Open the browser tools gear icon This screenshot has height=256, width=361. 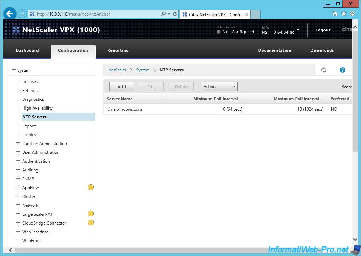(353, 13)
